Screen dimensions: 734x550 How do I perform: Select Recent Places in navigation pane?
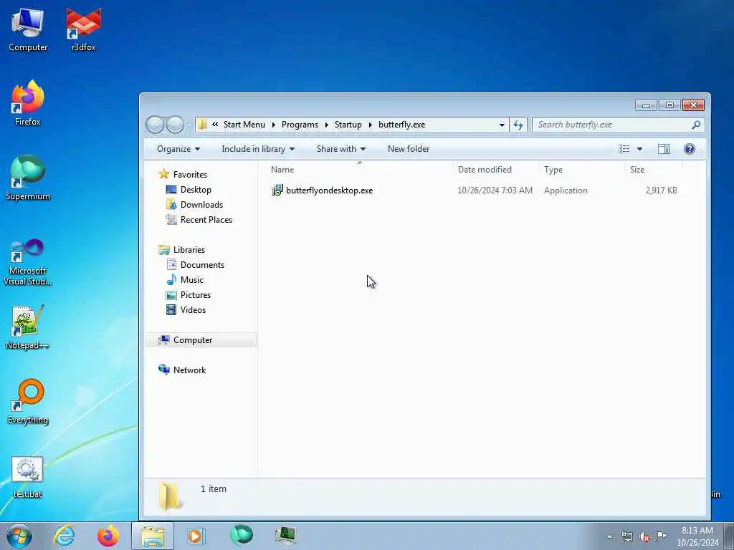tap(206, 219)
